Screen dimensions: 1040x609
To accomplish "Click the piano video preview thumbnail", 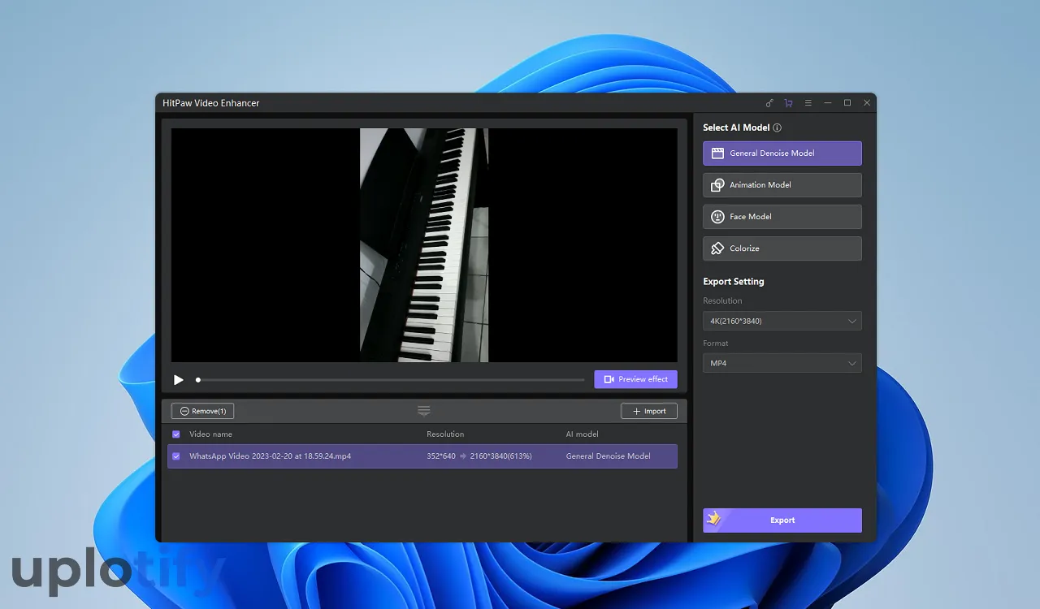I will [424, 244].
